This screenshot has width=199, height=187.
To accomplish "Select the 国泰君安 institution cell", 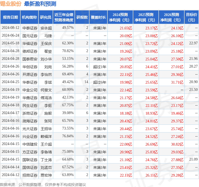I will (30, 59).
